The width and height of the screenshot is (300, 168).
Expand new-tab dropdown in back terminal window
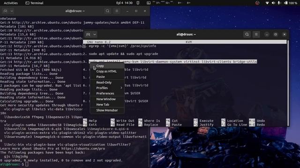click(x=12, y=11)
